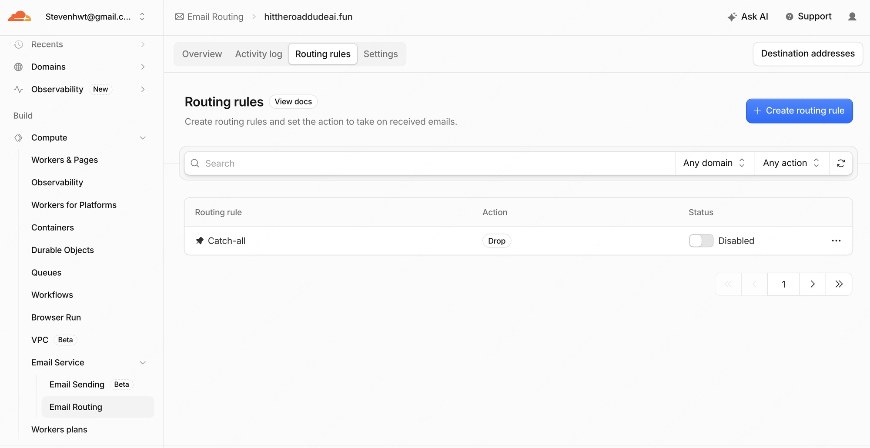The width and height of the screenshot is (870, 448).
Task: Click the Email Routing envelope icon in breadcrumb
Action: [x=179, y=17]
